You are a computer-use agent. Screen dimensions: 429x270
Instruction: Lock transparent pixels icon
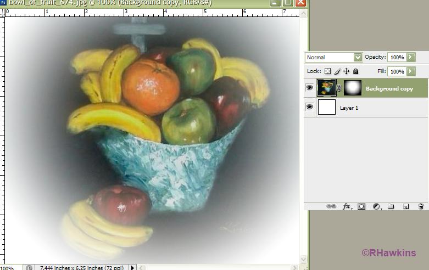pyautogui.click(x=327, y=71)
